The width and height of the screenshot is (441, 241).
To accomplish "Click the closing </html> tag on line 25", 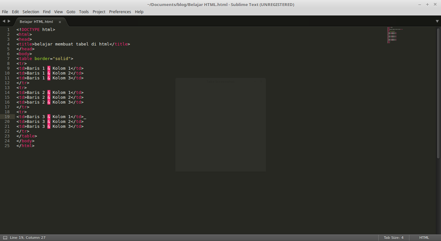I will pos(26,146).
